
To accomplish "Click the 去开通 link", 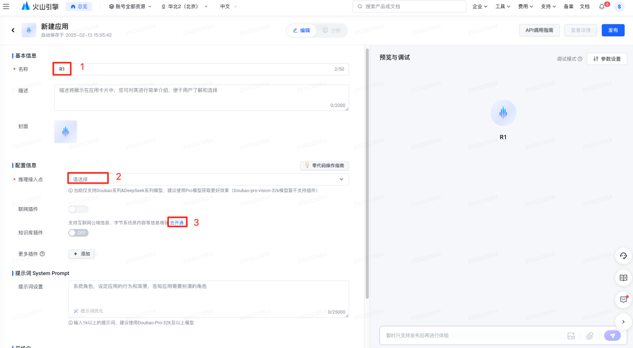I will point(177,222).
